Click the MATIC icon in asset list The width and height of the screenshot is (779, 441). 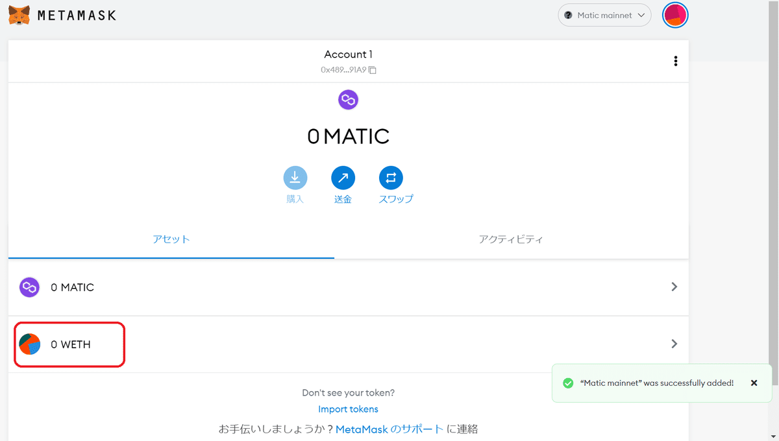[x=29, y=287]
